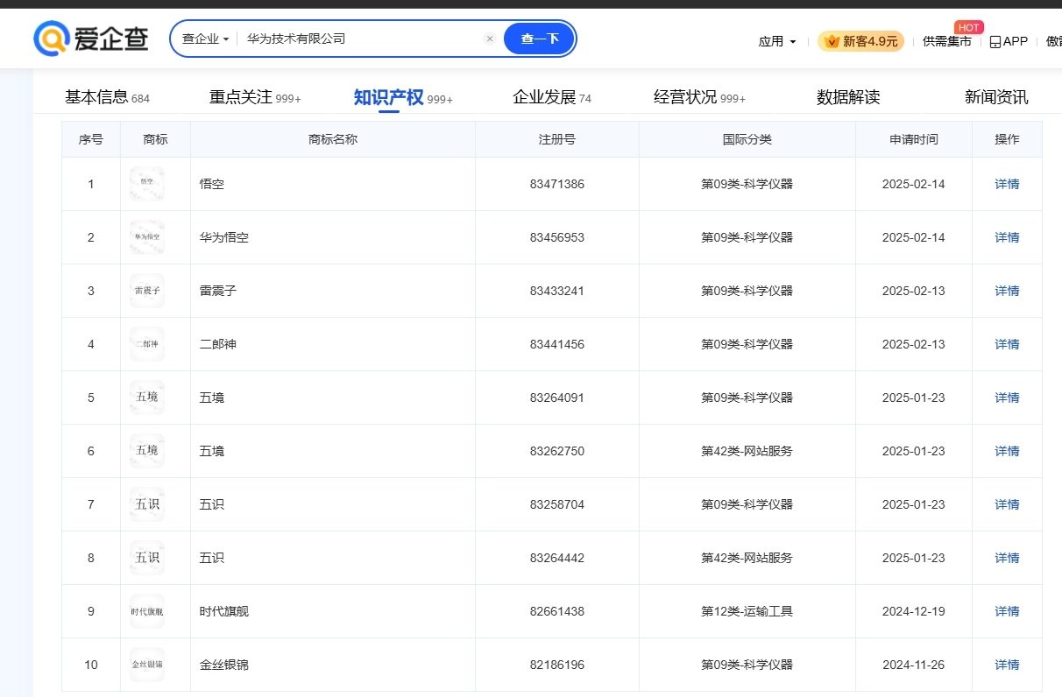
Task: Open 详情 link for 二郎神 trademark
Action: pyautogui.click(x=1007, y=344)
